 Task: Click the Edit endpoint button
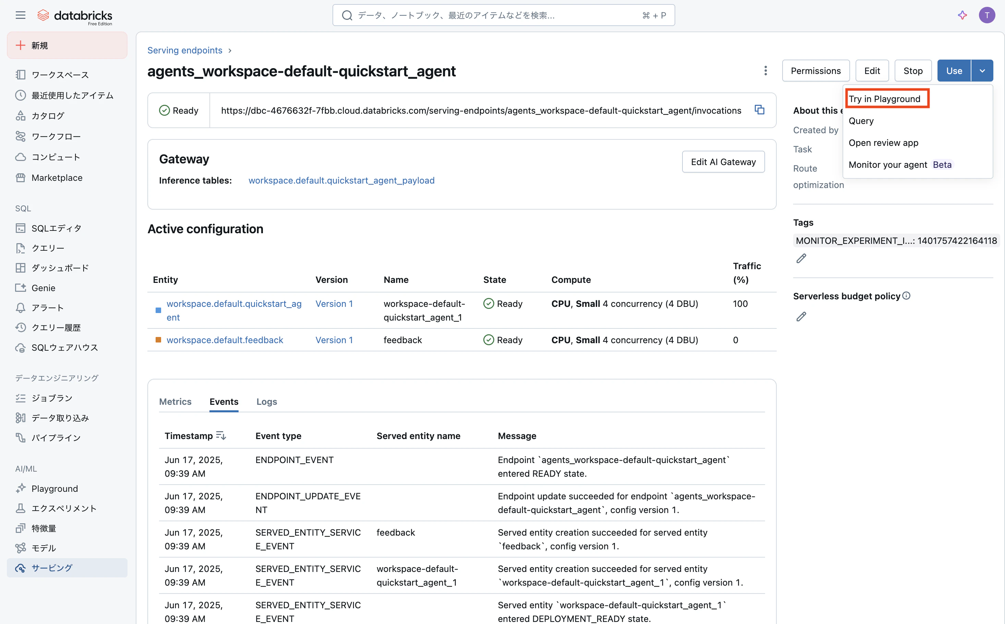872,71
